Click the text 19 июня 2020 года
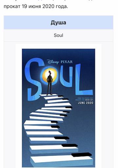Image resolution: width=118 pixels, height=168 pixels. 45,6
